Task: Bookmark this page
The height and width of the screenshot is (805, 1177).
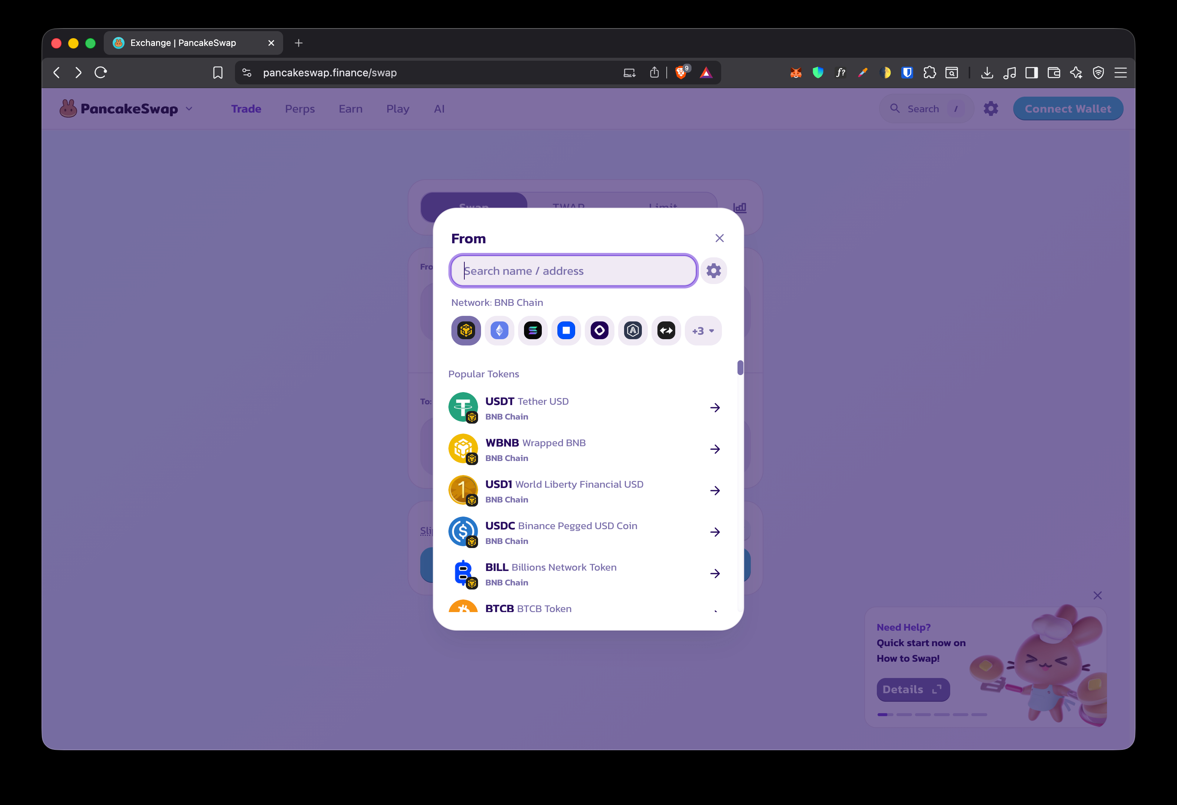Action: 218,73
